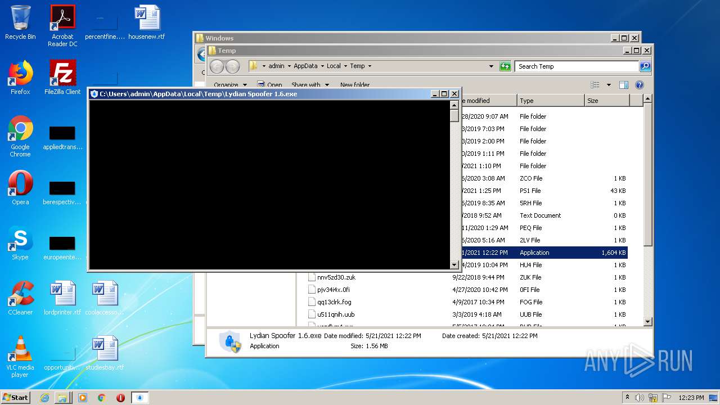Select the highlighted Application 1,604 KB row

tap(543, 253)
